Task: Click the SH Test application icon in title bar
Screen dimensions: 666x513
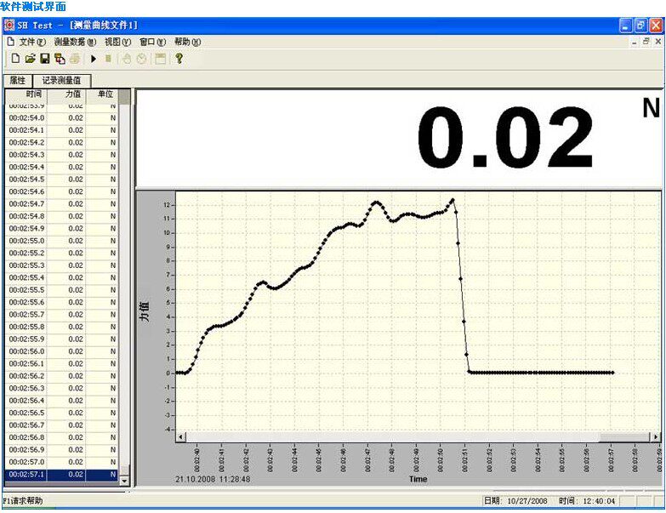Action: click(x=9, y=25)
